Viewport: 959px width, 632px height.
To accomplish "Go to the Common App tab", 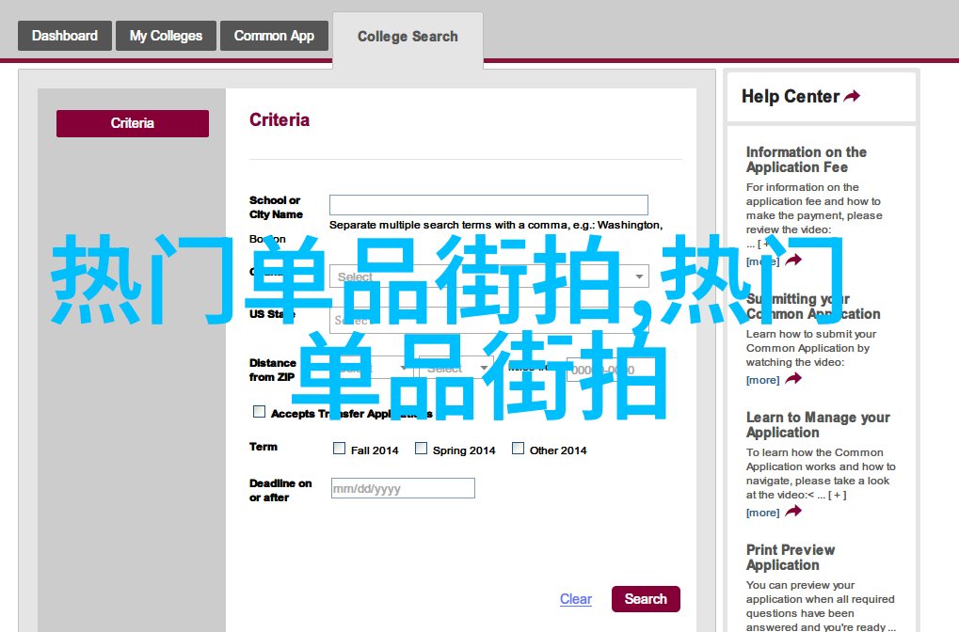I will point(274,36).
